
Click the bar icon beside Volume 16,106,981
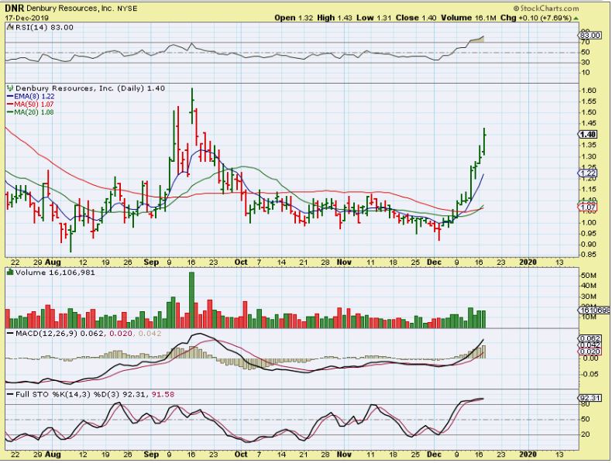pos(10,273)
